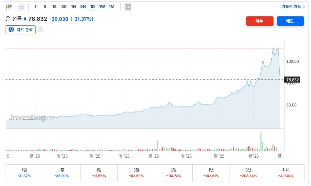Set chart interval to 1 minute
Screen dimensions: 311x186
pyautogui.click(x=35, y=6)
